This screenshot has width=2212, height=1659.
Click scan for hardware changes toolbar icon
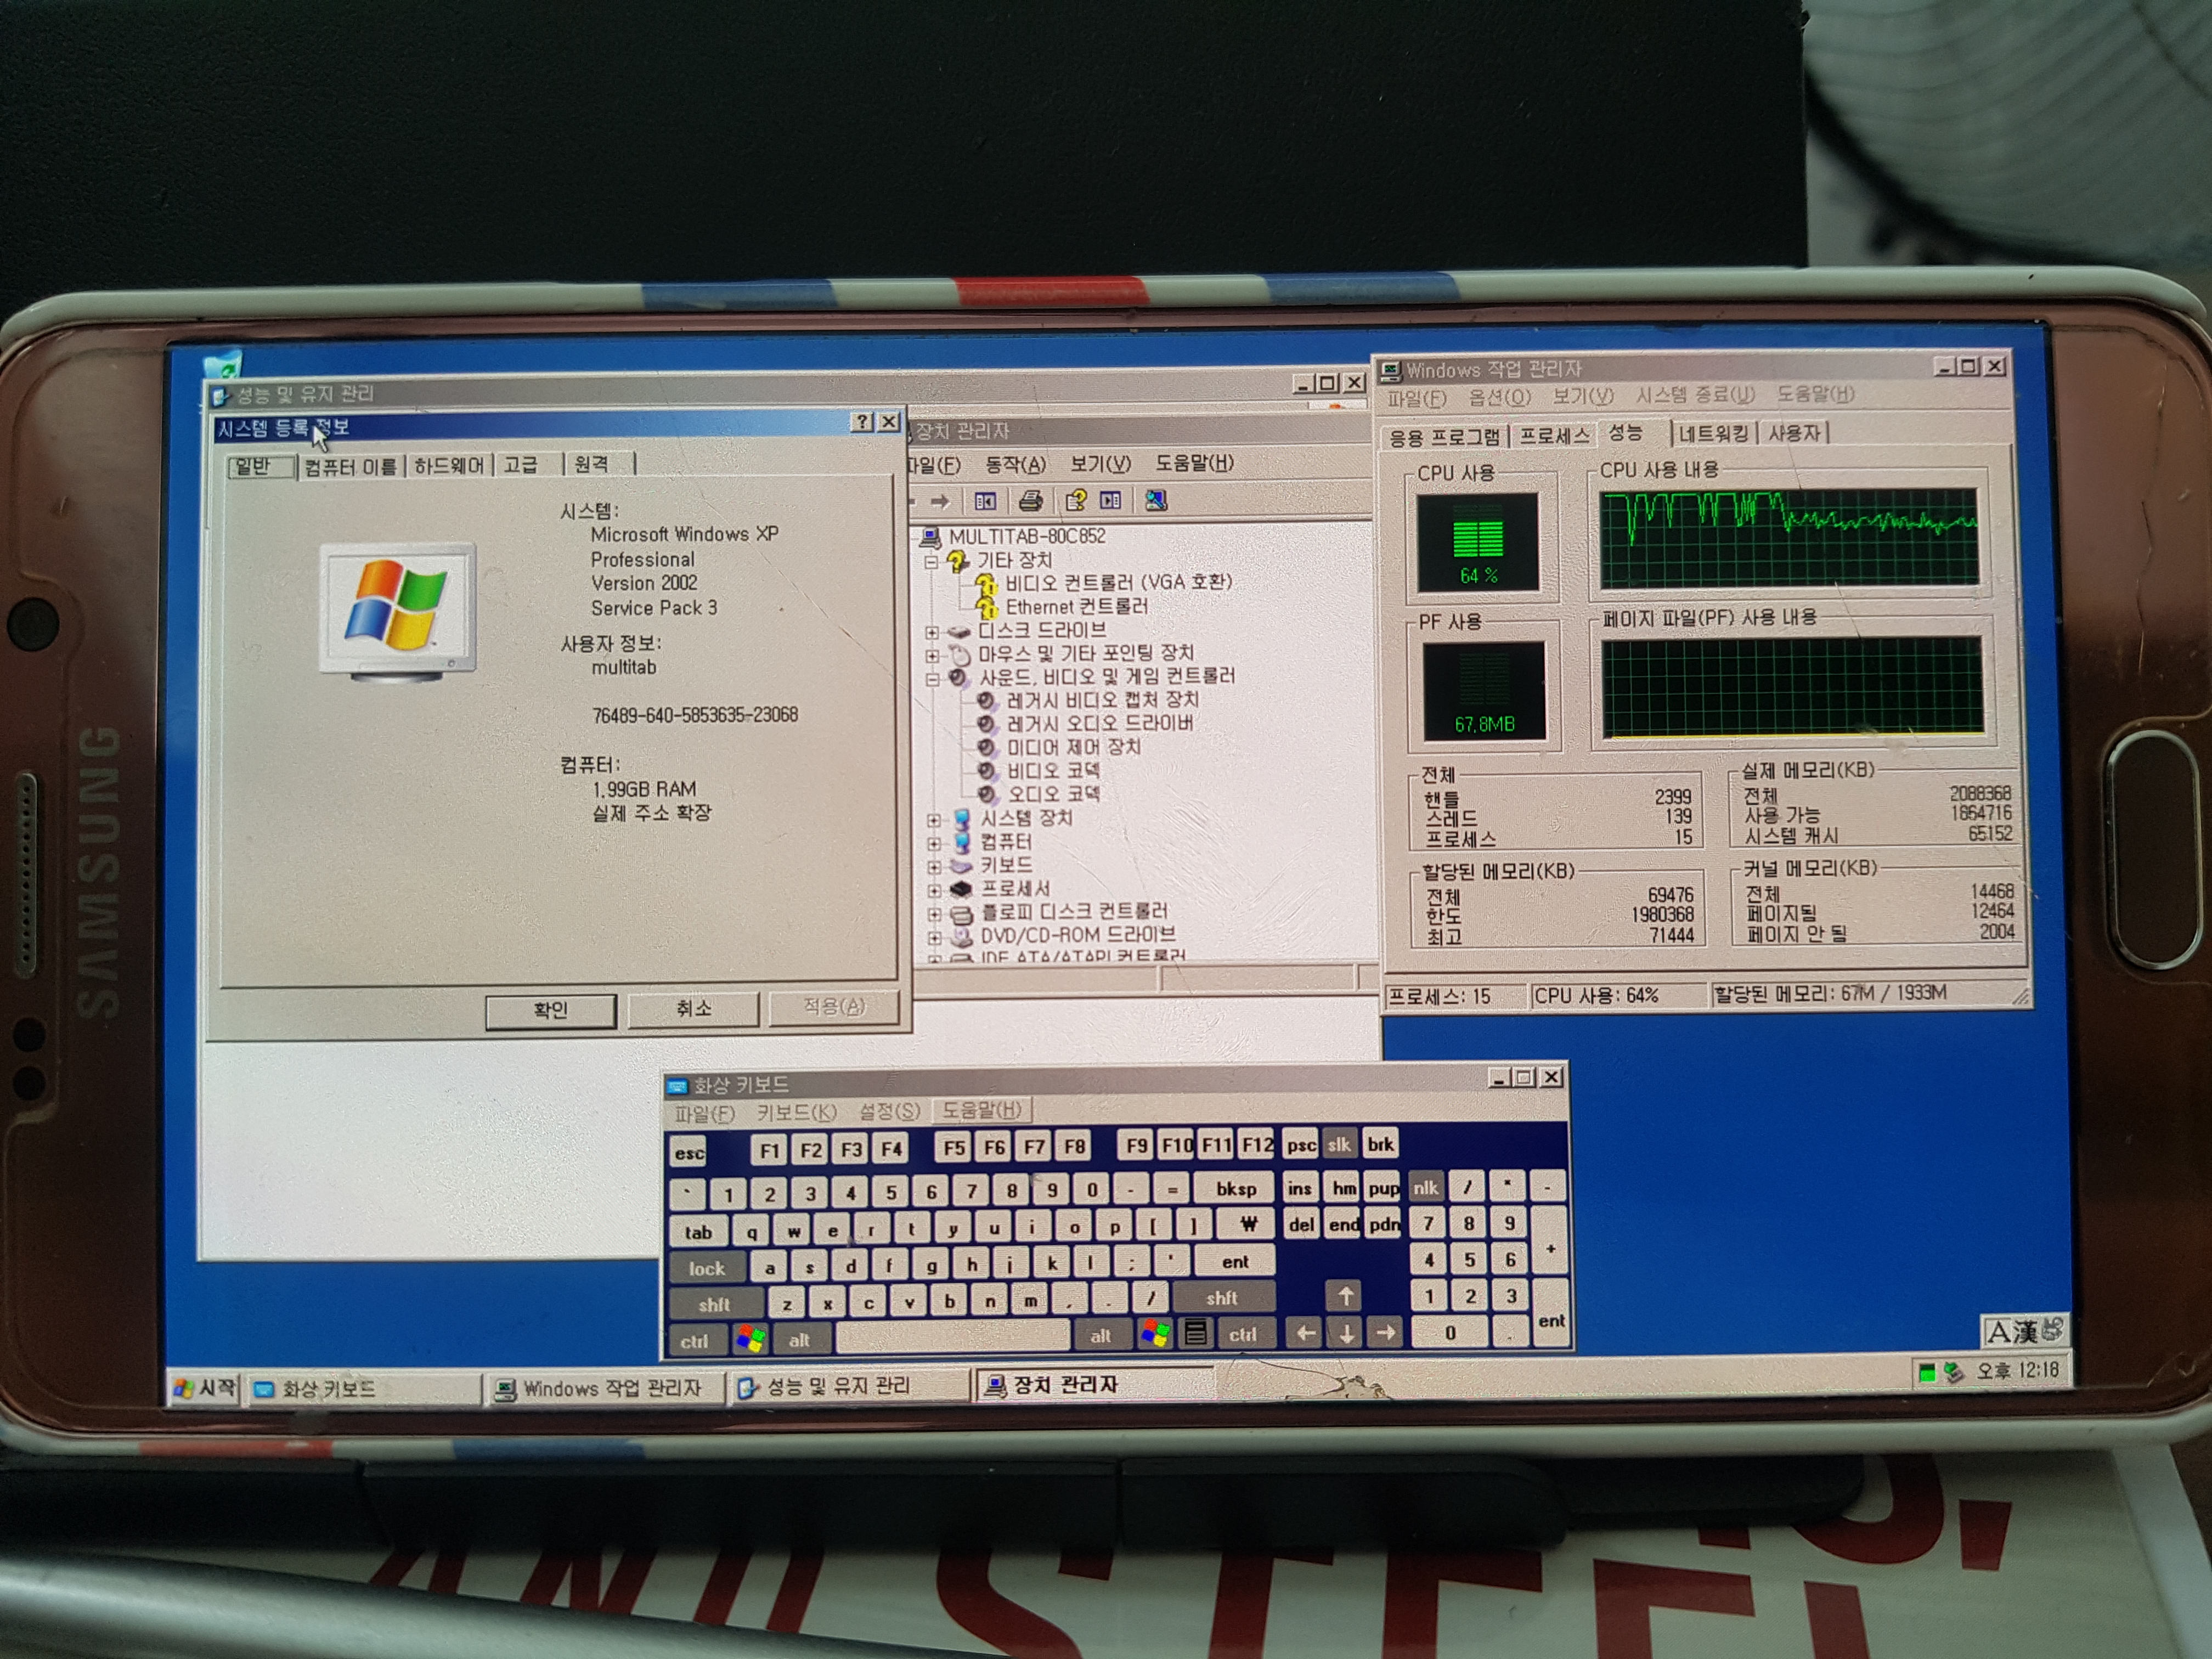click(x=1156, y=501)
